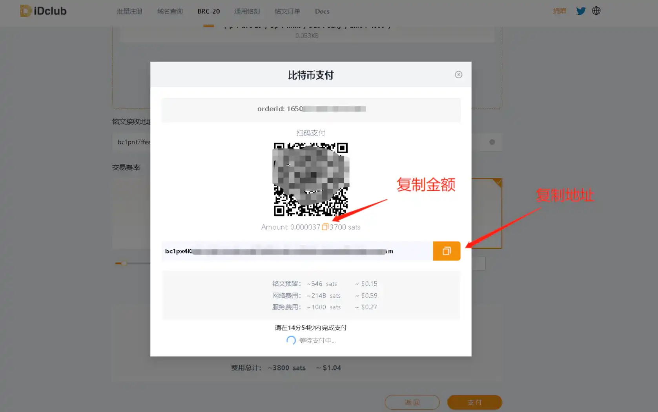
Task: Click the 捐赠 donate icon link
Action: [x=560, y=11]
